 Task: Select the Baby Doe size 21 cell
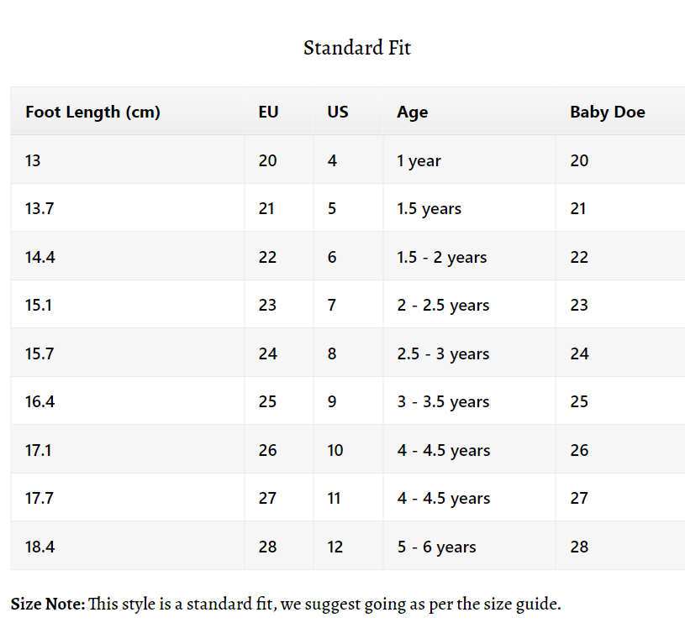pos(578,208)
